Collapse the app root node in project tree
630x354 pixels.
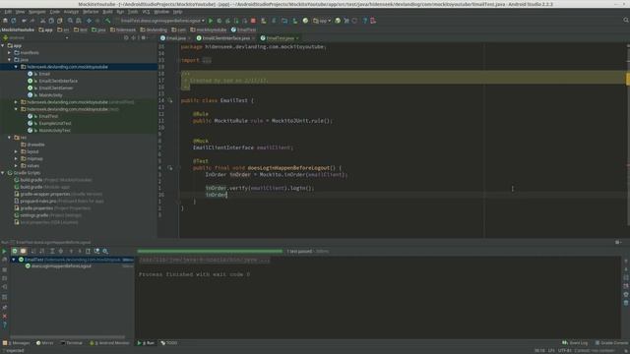click(3, 46)
